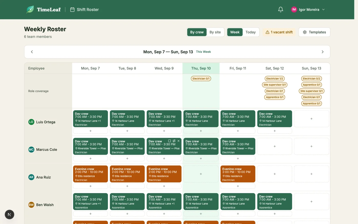Open Ana Ruiz's Tuesday Evening crew shift

tap(127, 174)
